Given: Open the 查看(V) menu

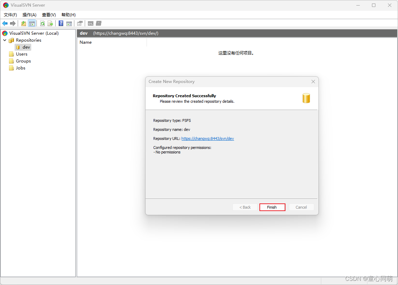Looking at the screenshot, I should click(x=49, y=15).
